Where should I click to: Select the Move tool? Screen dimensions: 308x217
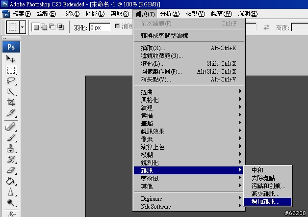pos(11,59)
